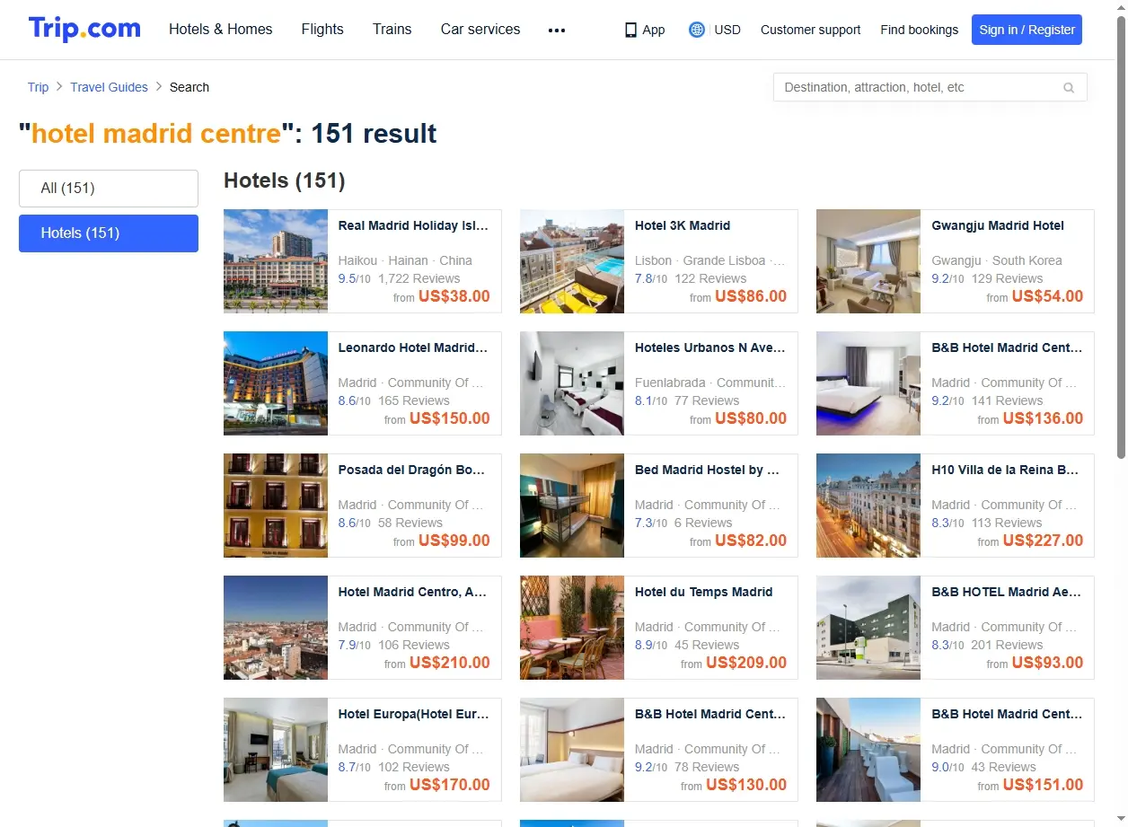Open Gwangju Madrid Hotel photo

pyautogui.click(x=868, y=261)
